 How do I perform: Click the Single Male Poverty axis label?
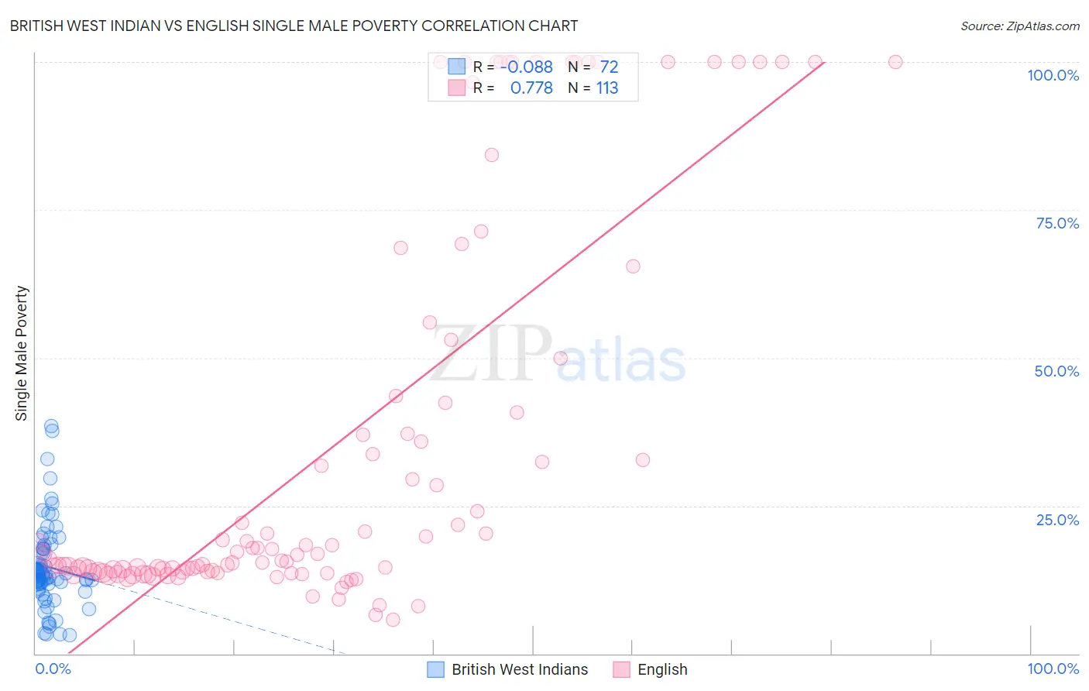click(x=22, y=353)
